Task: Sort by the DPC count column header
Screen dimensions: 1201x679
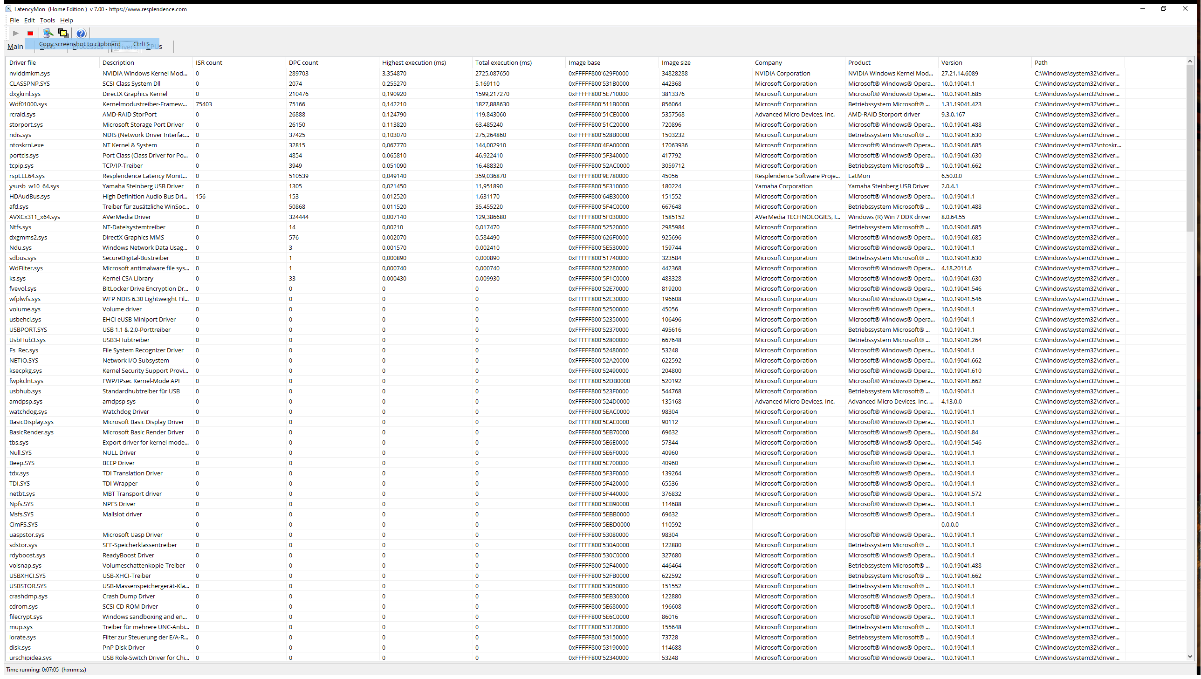Action: point(303,62)
